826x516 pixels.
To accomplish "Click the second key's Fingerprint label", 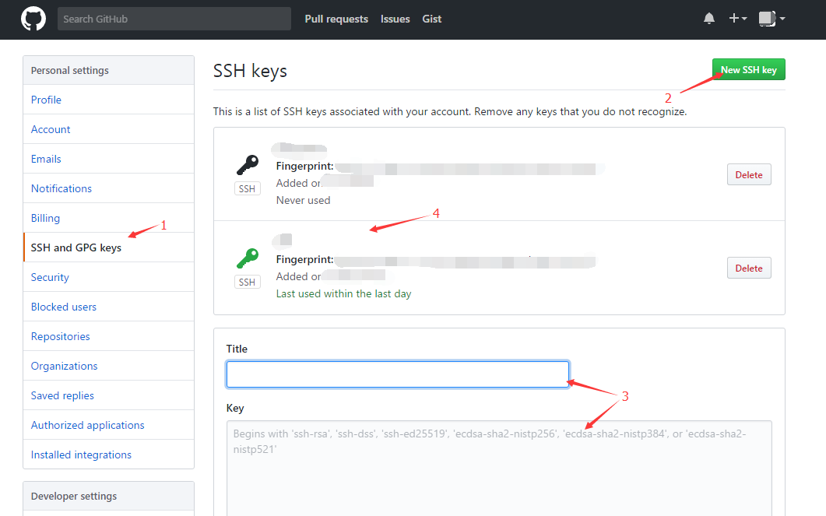I will [x=304, y=259].
